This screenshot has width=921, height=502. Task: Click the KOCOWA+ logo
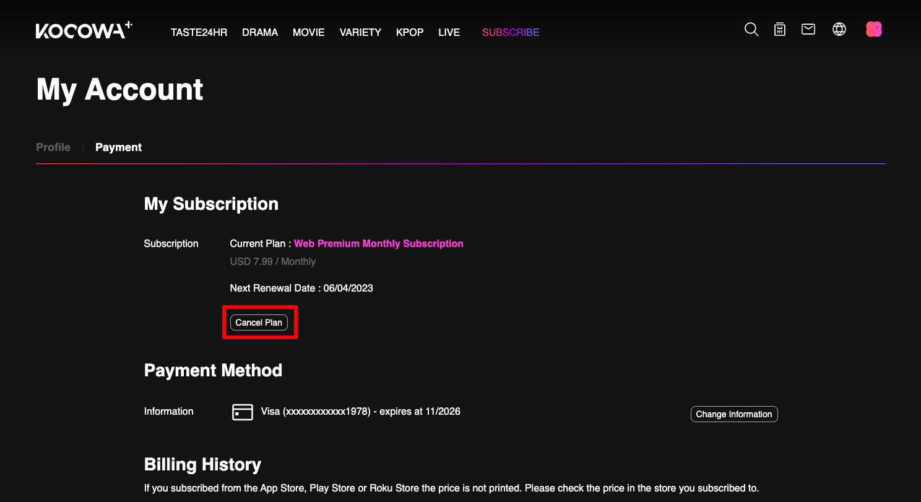point(84,30)
